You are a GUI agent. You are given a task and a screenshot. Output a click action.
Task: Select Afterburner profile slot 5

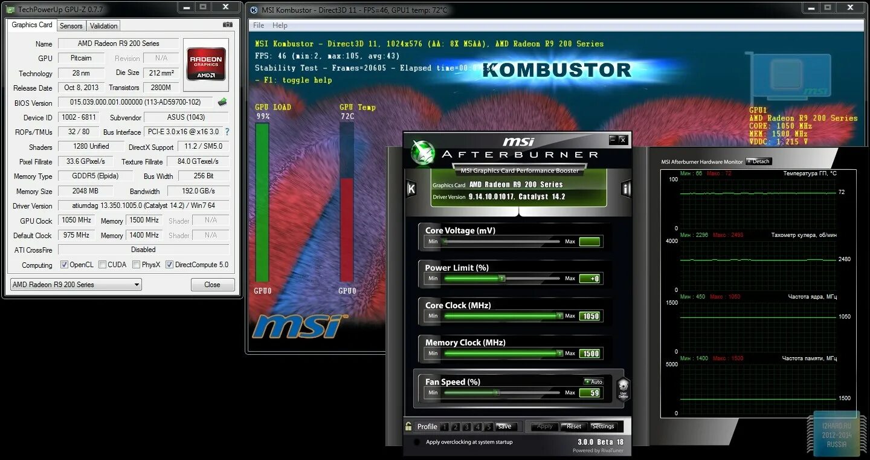[488, 427]
